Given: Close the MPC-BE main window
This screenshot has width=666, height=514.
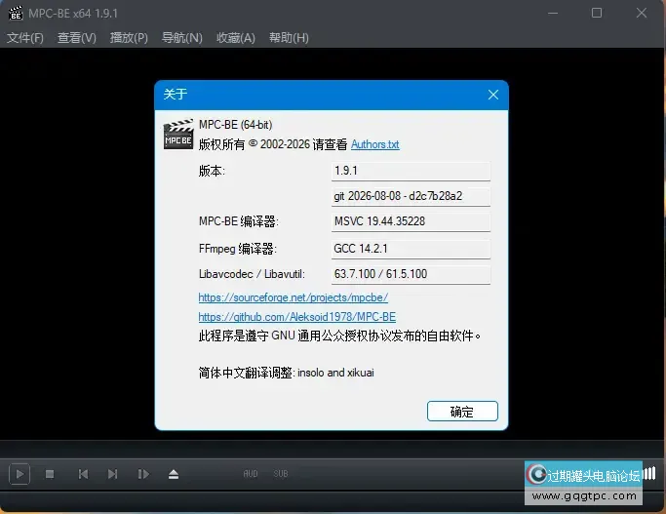Looking at the screenshot, I should 642,14.
